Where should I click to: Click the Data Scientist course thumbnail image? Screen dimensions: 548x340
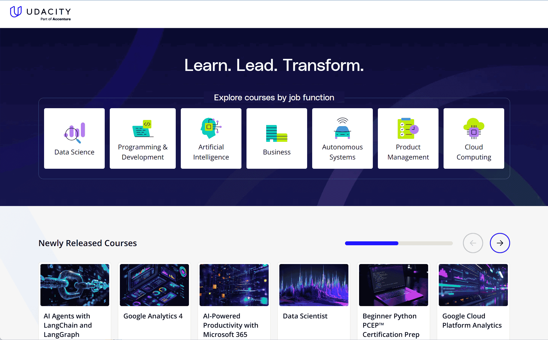(314, 285)
